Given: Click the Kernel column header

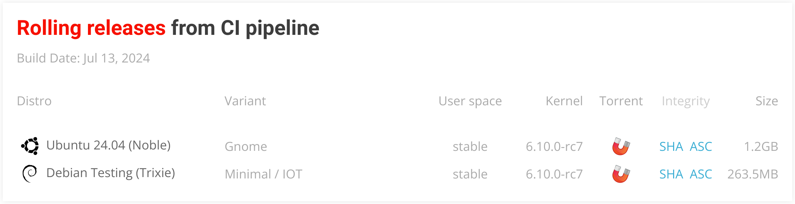Looking at the screenshot, I should (x=564, y=101).
